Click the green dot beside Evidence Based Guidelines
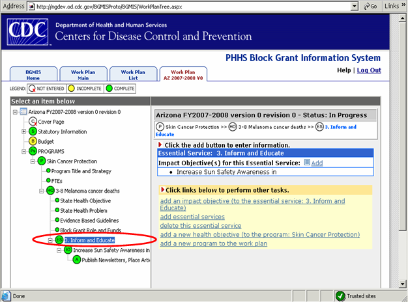 (57, 220)
